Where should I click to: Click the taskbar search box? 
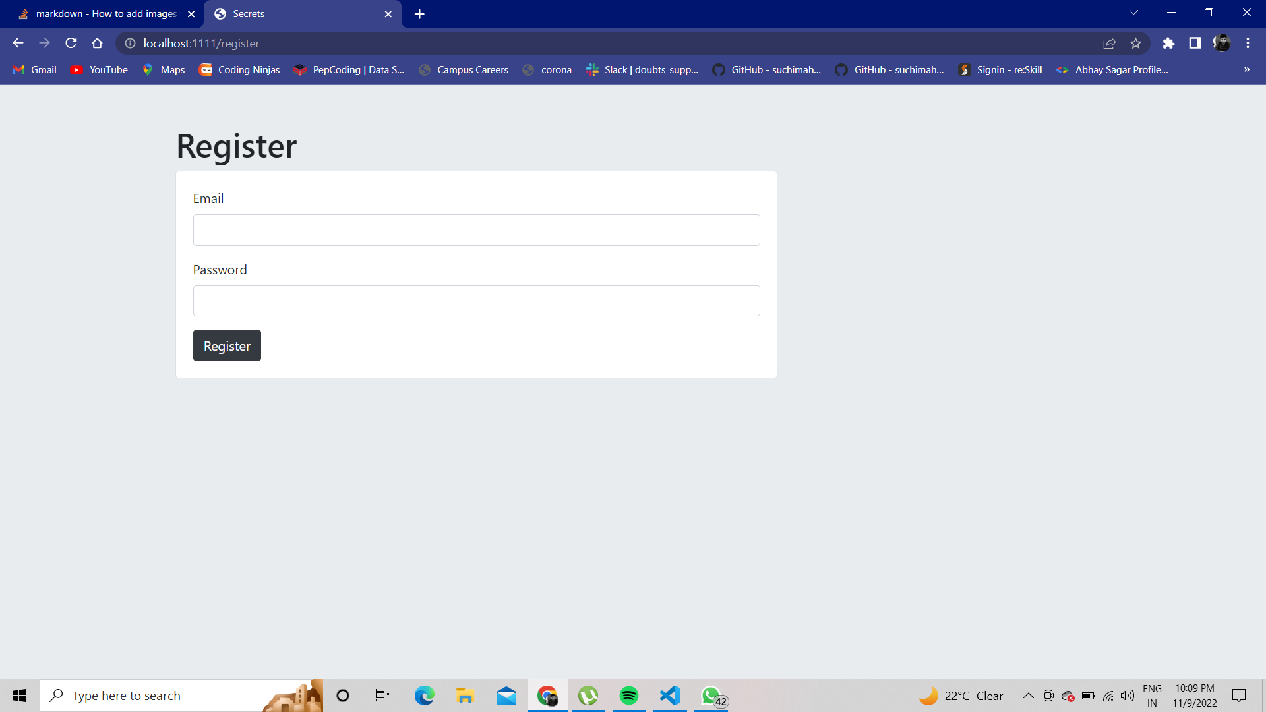181,696
